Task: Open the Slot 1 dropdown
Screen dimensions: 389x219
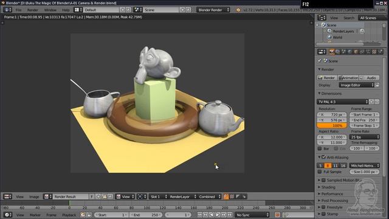Action: point(159,196)
